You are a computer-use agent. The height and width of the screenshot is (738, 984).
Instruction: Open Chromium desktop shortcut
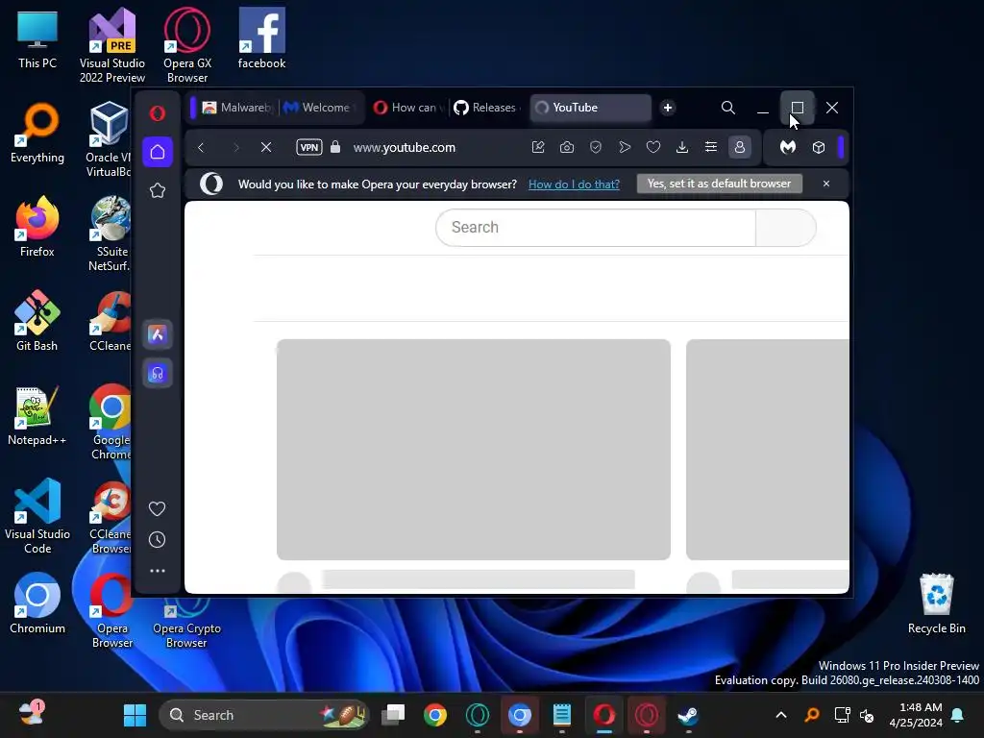(37, 603)
